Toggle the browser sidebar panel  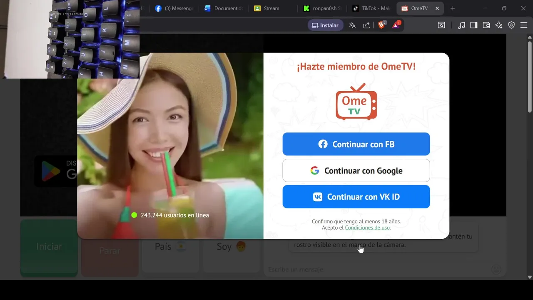[473, 25]
